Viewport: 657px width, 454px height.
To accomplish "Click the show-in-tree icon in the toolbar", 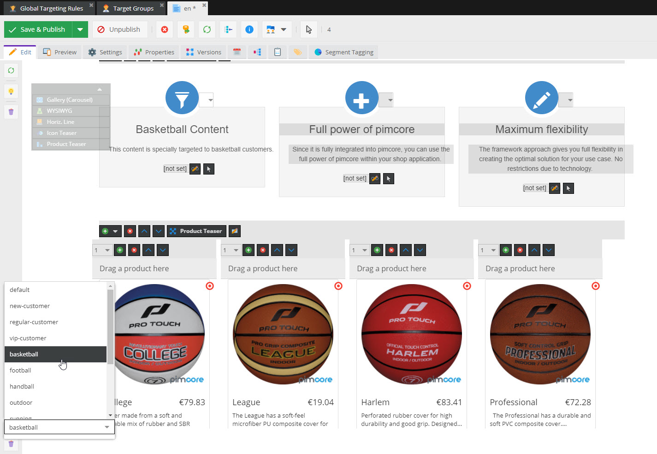I will point(228,29).
